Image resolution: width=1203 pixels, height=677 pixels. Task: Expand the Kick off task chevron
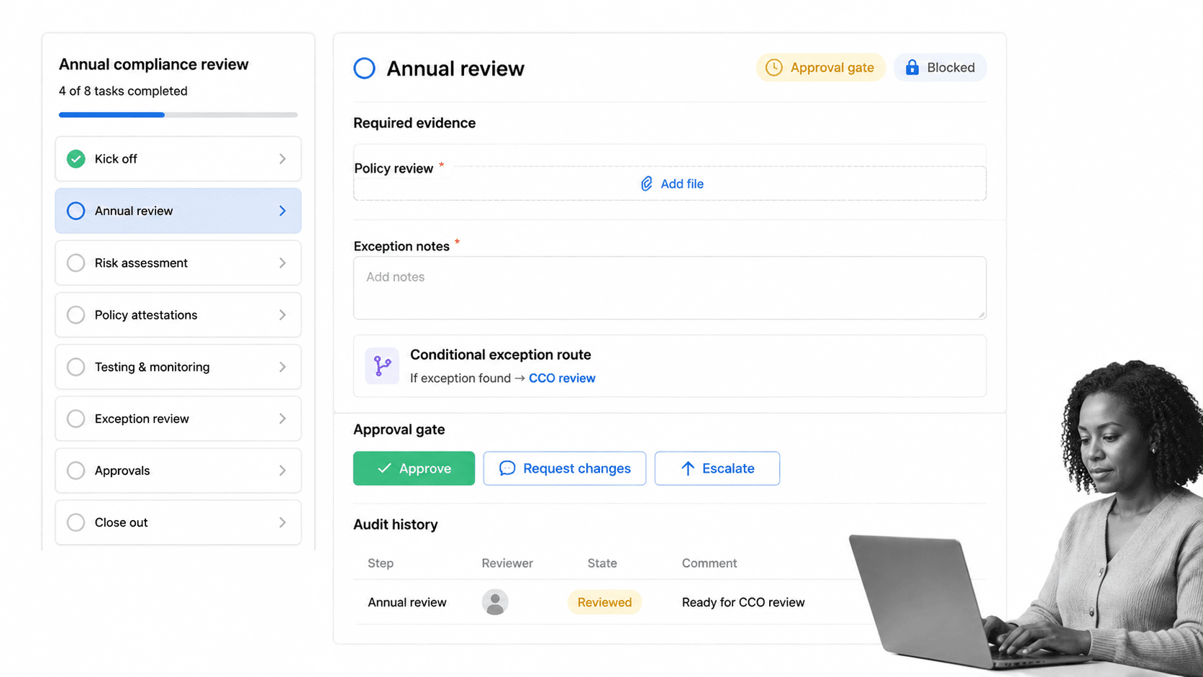tap(282, 159)
